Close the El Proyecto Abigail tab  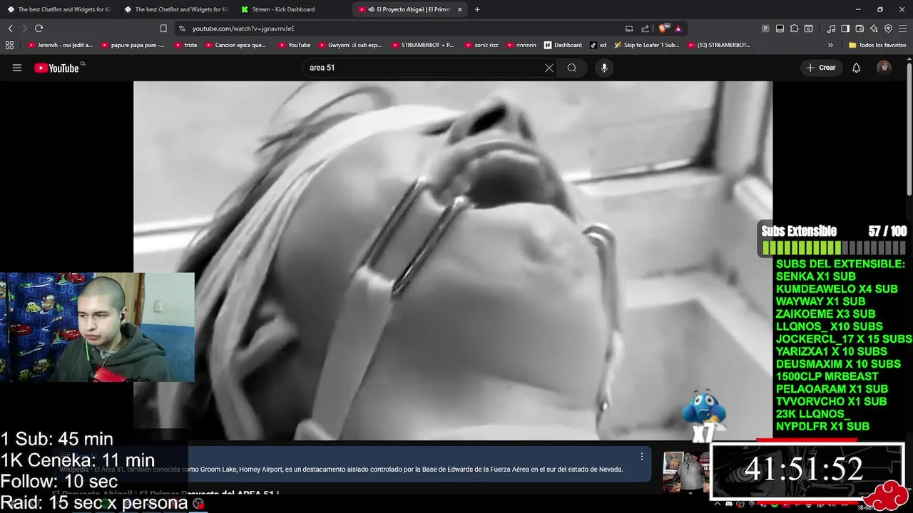click(459, 9)
